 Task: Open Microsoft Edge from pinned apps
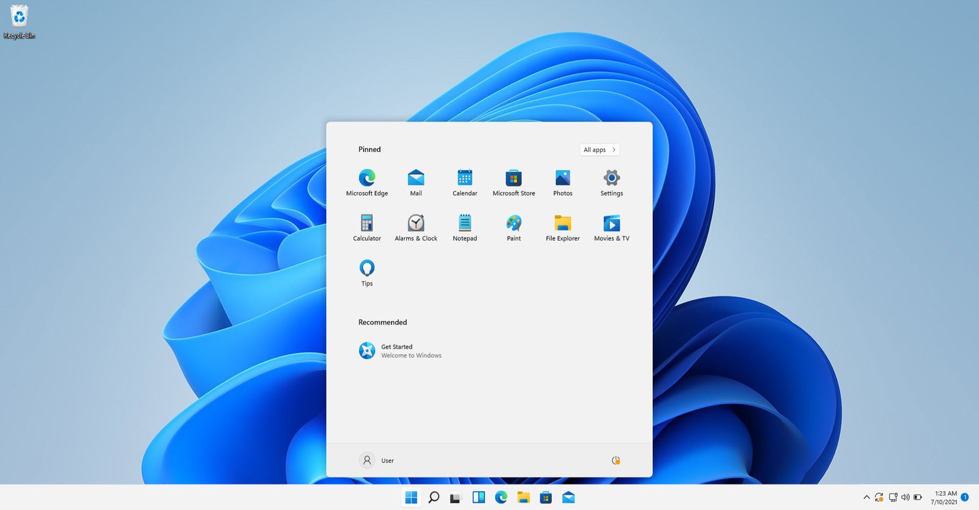click(367, 183)
